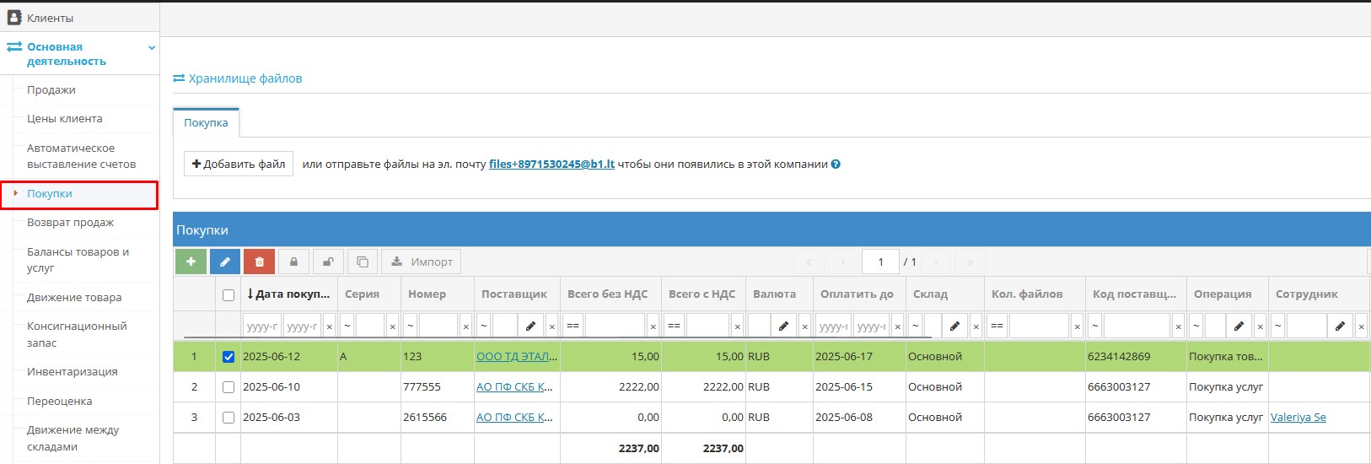This screenshot has height=464, width=1371.
Task: Click the help question mark after email text
Action: point(836,165)
